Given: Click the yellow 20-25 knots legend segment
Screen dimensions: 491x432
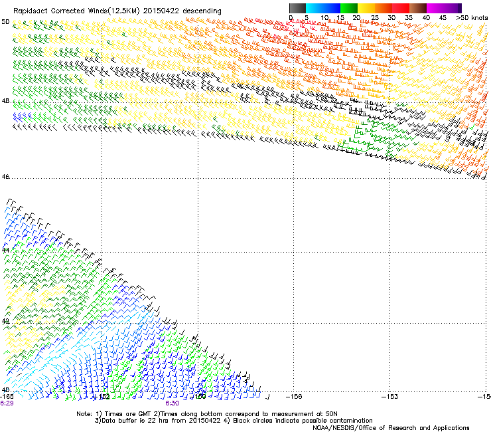Looking at the screenshot, I should (366, 8).
